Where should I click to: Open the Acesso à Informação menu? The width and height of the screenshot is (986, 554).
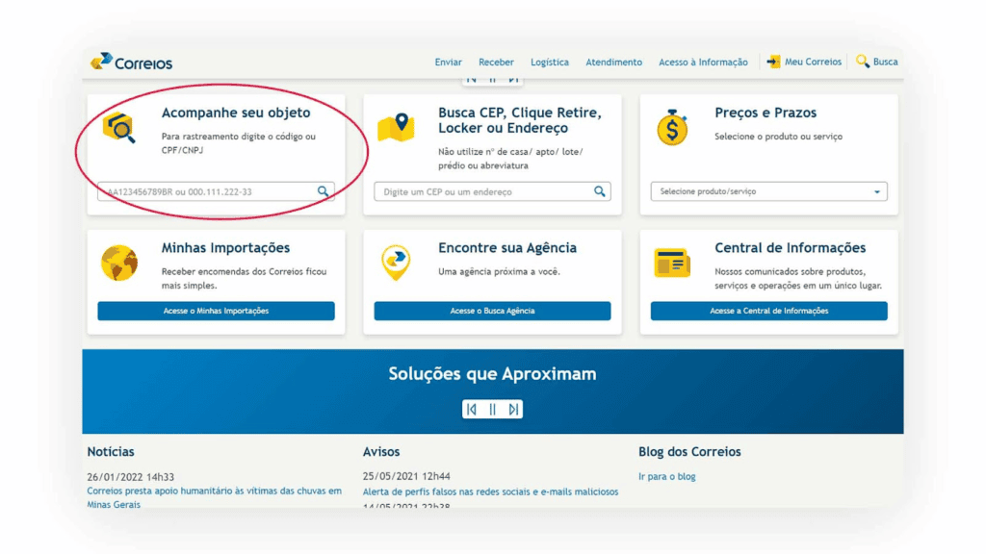pyautogui.click(x=704, y=61)
